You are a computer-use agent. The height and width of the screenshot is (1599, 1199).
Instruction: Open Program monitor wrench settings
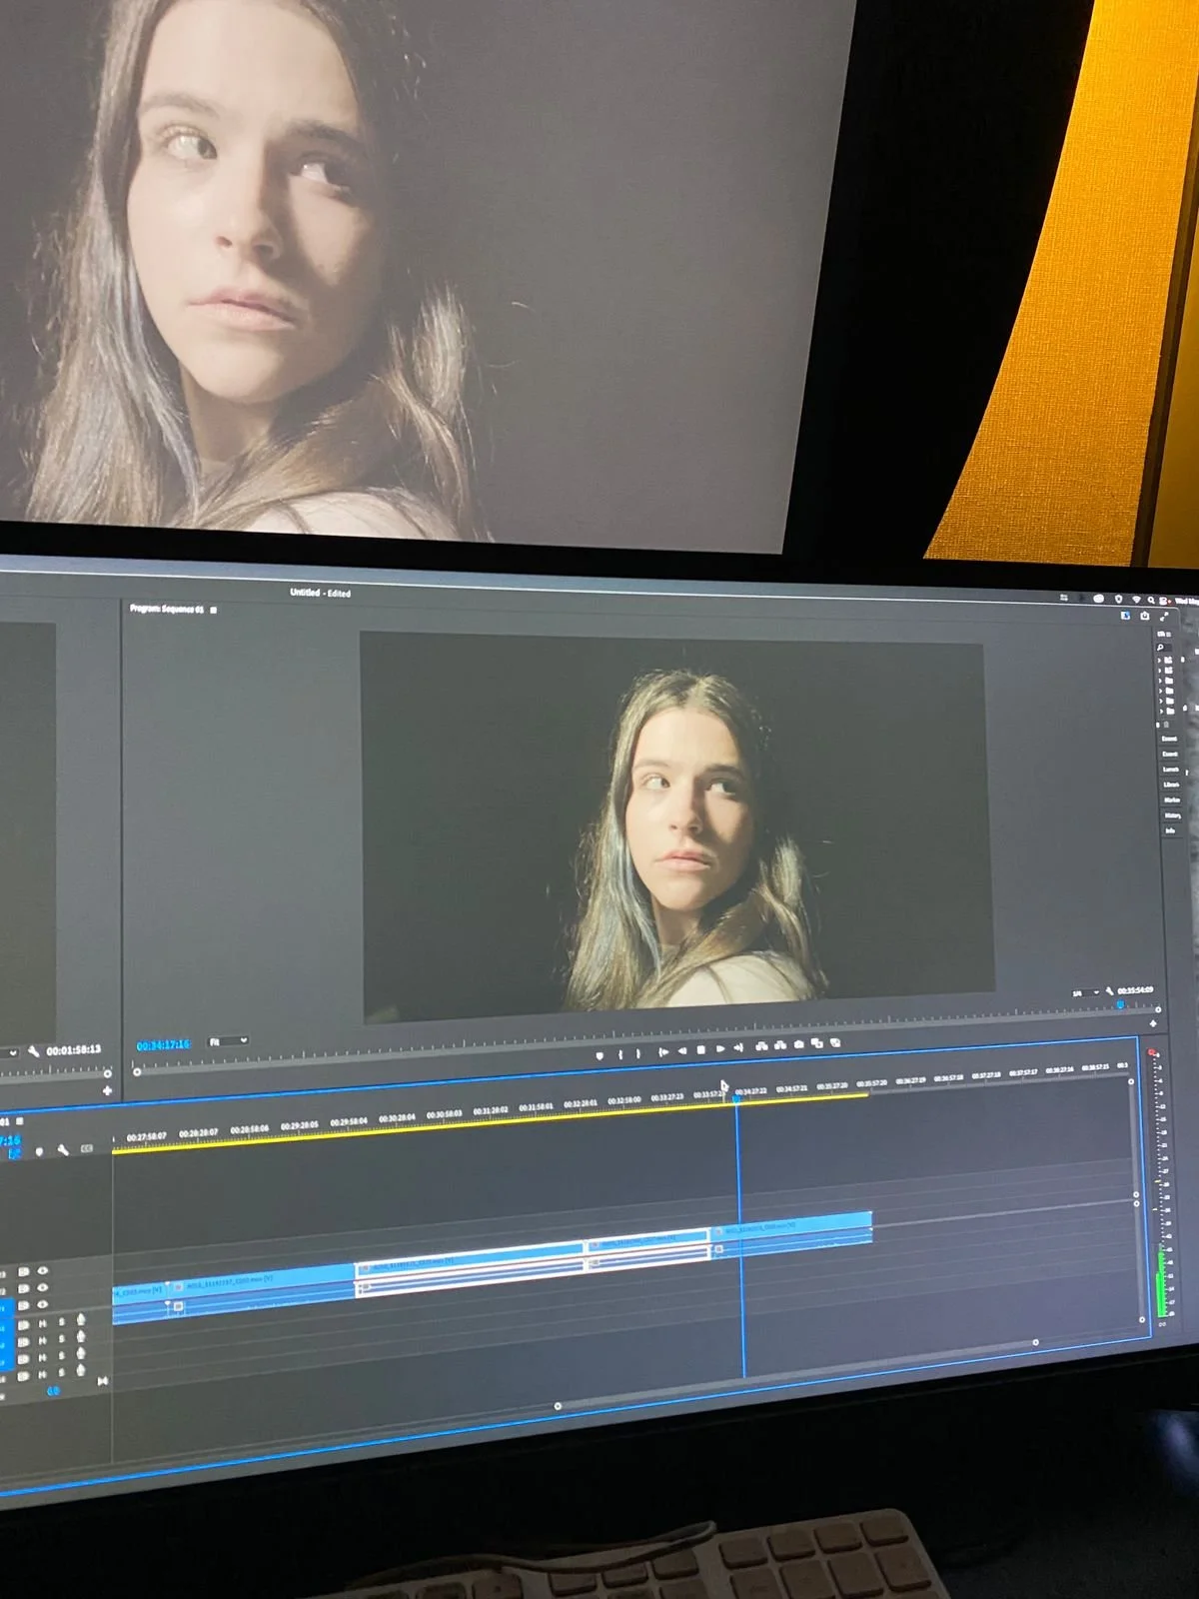pos(1109,990)
